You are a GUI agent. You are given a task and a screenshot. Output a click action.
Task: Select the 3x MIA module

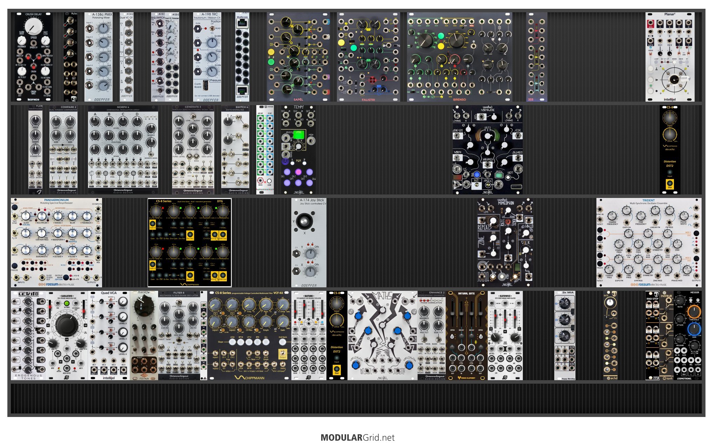pyautogui.click(x=565, y=335)
